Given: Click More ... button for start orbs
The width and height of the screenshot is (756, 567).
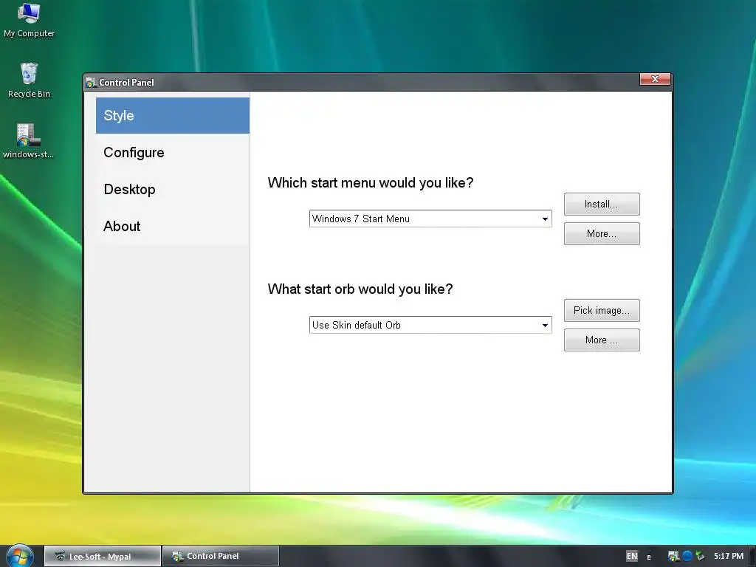Looking at the screenshot, I should [x=602, y=340].
